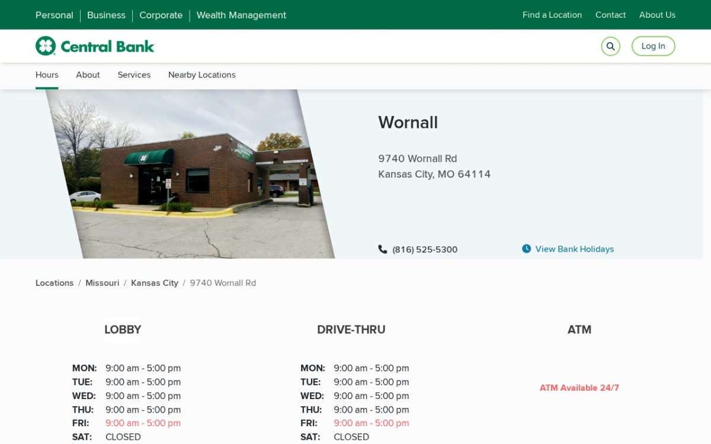Call the branch at (816) 525-5300
Viewport: 711px width, 444px height.
425,250
